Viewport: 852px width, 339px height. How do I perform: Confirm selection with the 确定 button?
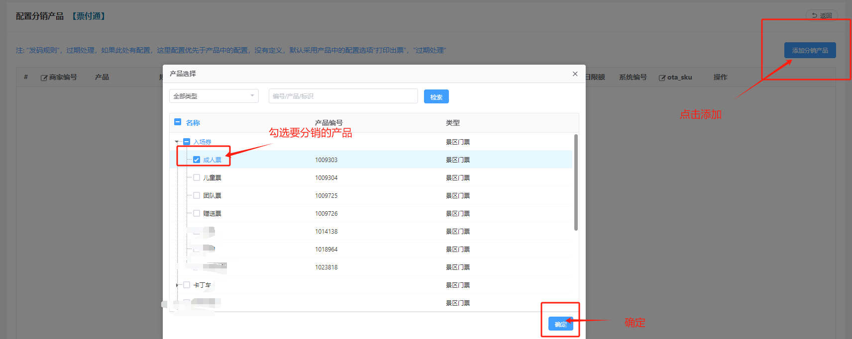coord(560,324)
